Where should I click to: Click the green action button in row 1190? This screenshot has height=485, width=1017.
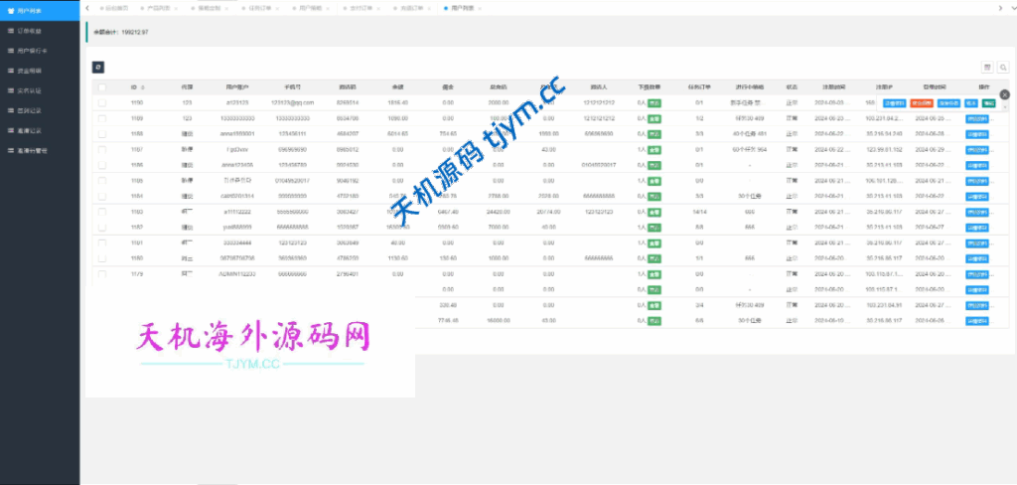pos(989,102)
